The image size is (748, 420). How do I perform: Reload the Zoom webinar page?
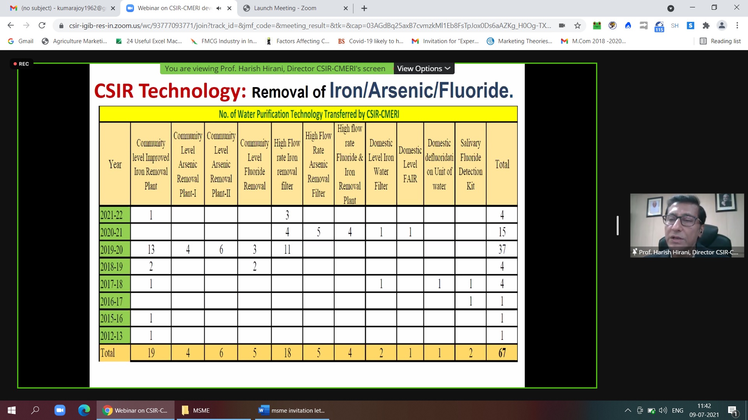point(42,26)
